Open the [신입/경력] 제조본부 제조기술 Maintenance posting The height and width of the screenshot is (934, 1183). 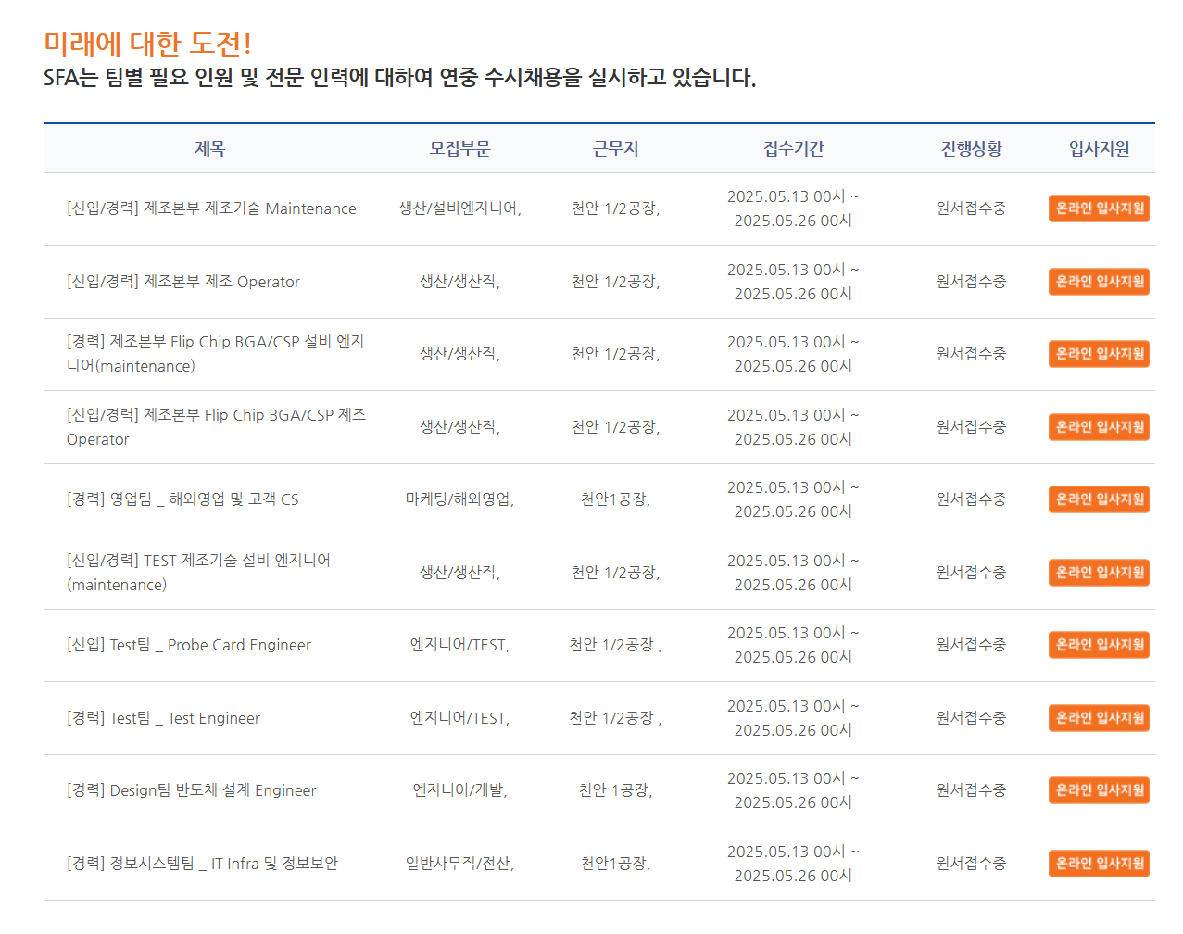click(201, 208)
